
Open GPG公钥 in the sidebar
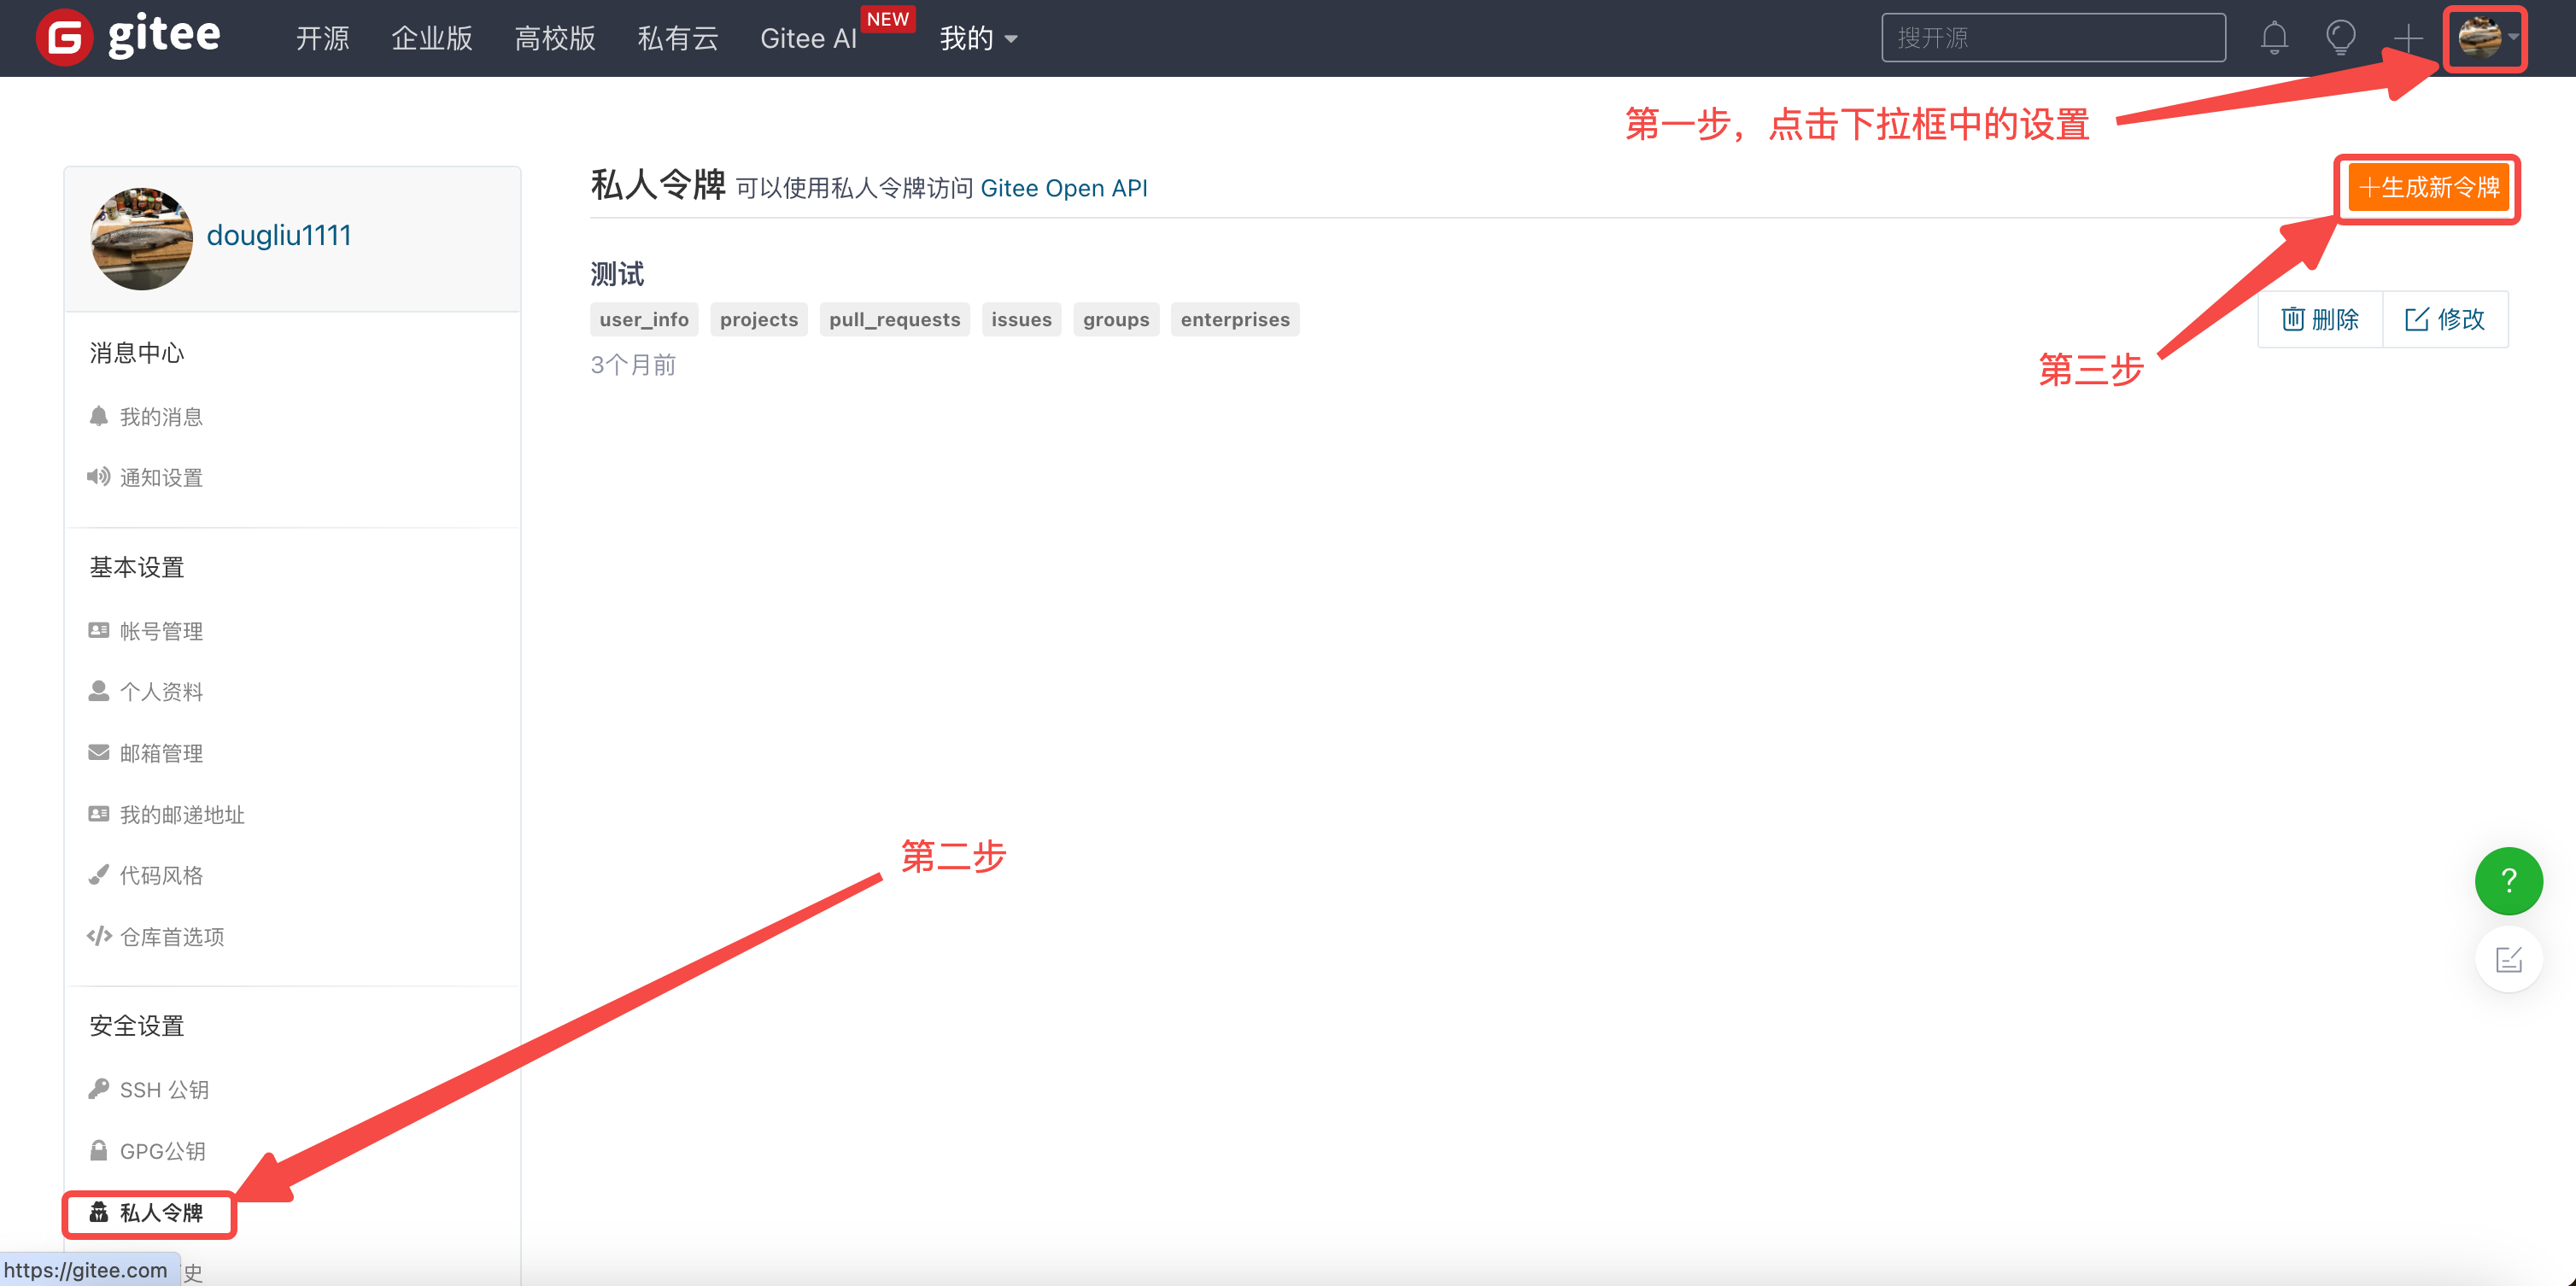coord(148,1151)
